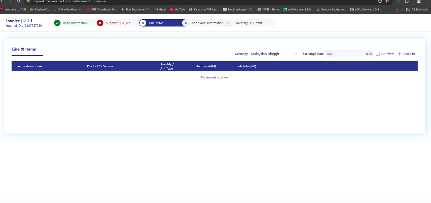Click the green checkmark Basic Information icon
Screen dimensions: 431x203
pos(57,23)
